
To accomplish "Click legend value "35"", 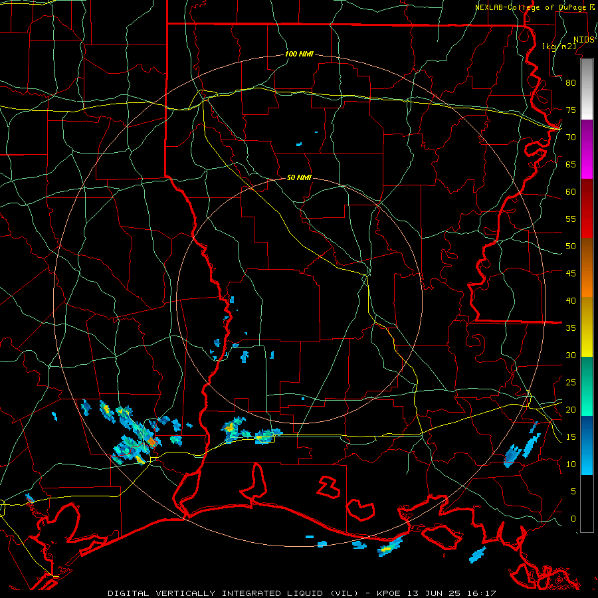I will click(571, 328).
